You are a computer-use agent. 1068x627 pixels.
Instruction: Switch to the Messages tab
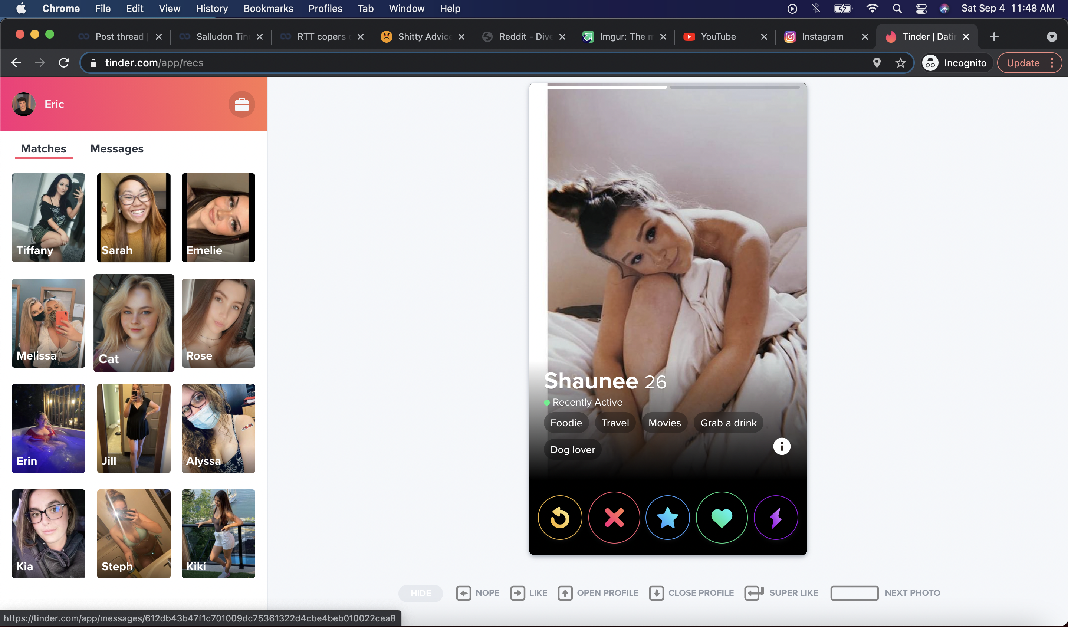coord(116,149)
